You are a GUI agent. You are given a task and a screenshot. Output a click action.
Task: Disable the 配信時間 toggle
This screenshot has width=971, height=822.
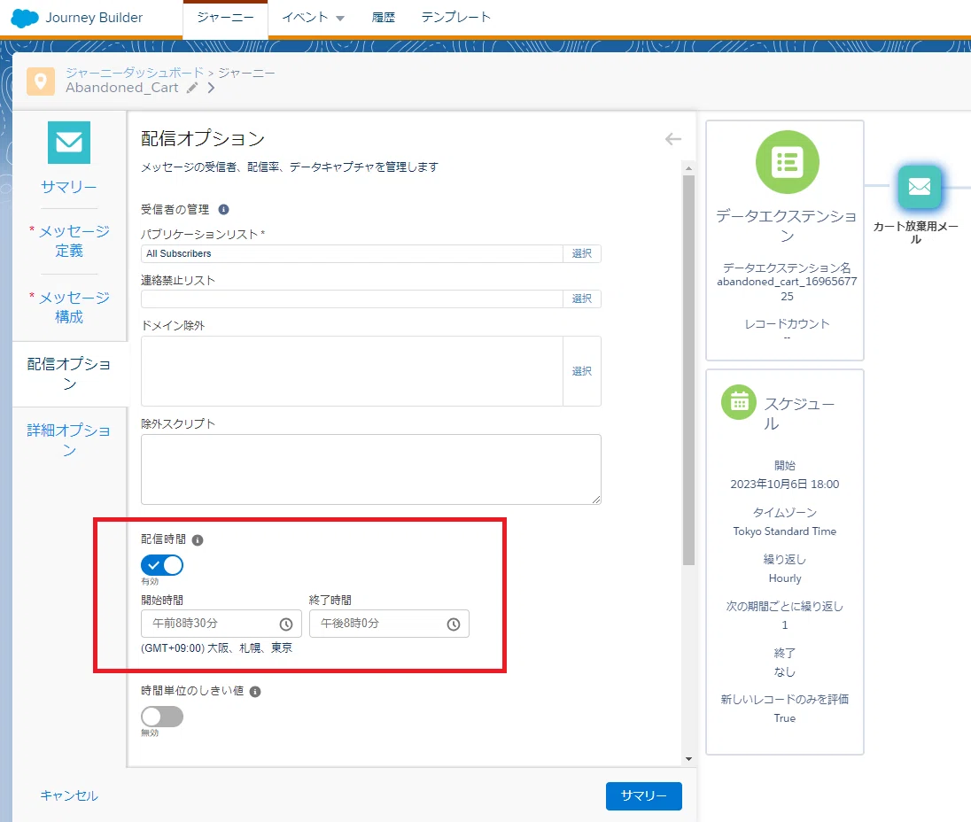[x=162, y=565]
